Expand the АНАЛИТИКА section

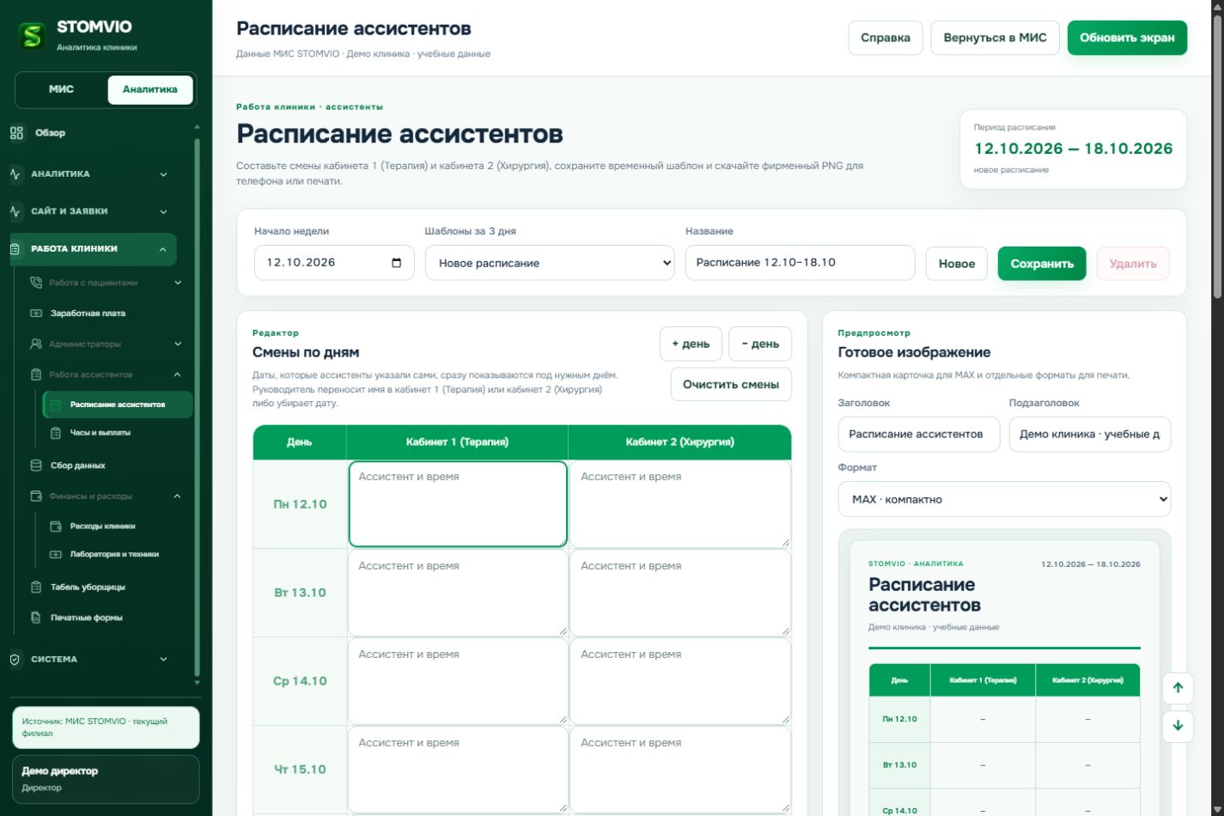[93, 174]
